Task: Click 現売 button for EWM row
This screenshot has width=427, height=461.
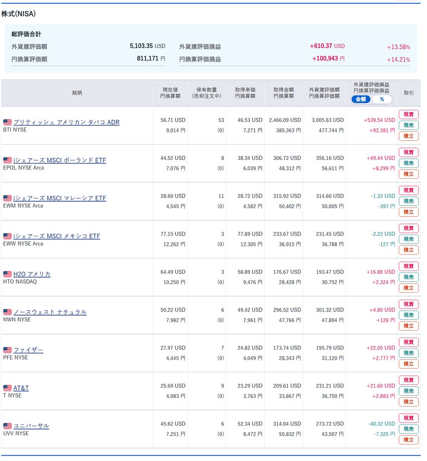Action: pos(409,201)
